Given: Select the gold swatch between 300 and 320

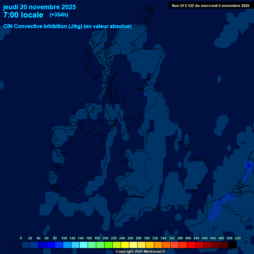Looking at the screenshot, I should coord(150,245).
